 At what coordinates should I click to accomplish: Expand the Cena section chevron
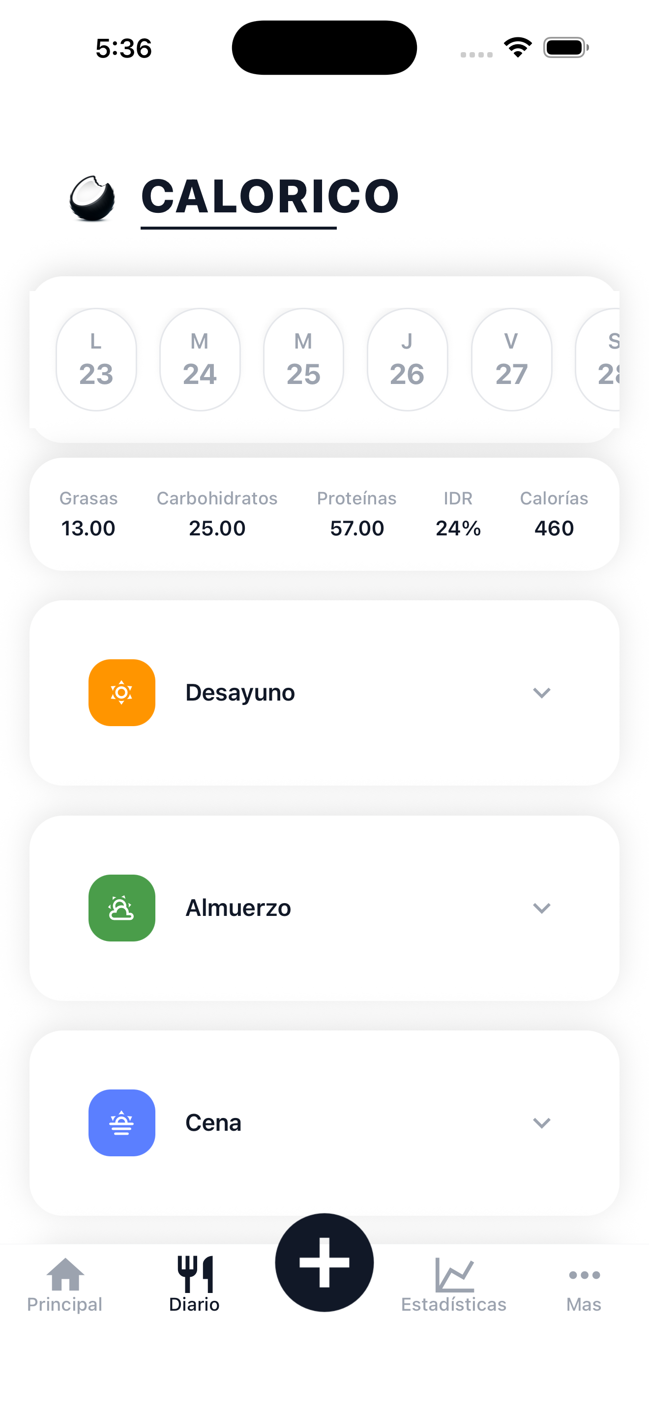(x=541, y=1123)
